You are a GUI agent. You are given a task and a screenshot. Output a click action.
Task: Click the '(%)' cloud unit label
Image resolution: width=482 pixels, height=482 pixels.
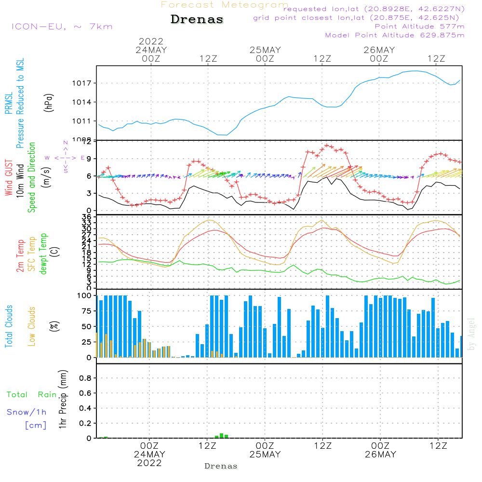[x=54, y=326]
